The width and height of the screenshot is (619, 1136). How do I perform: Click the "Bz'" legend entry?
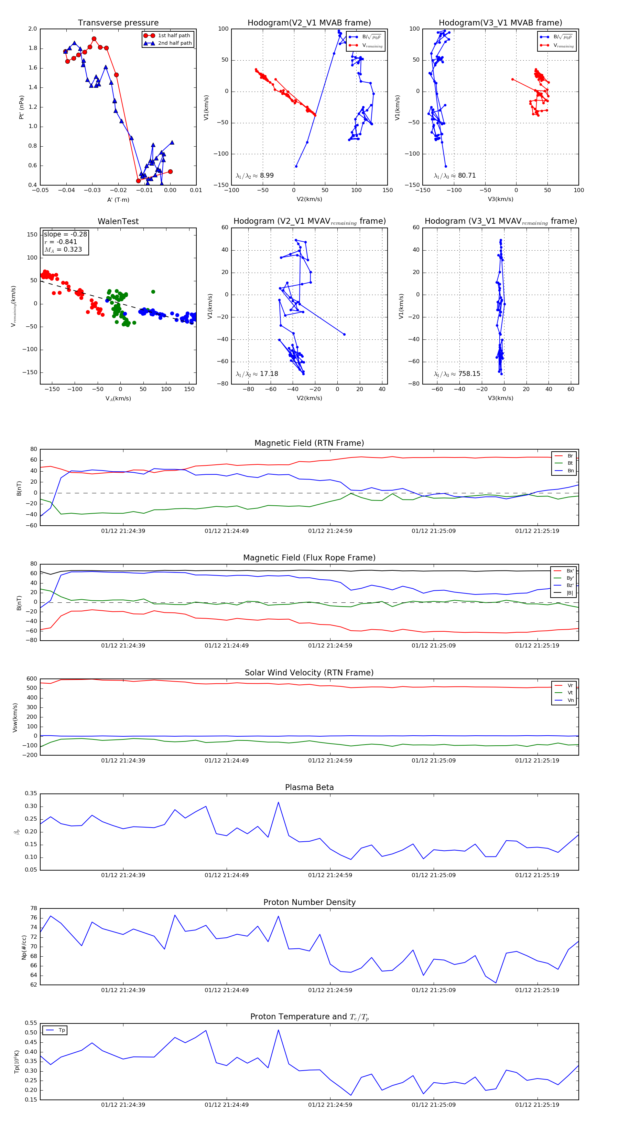pyautogui.click(x=564, y=586)
